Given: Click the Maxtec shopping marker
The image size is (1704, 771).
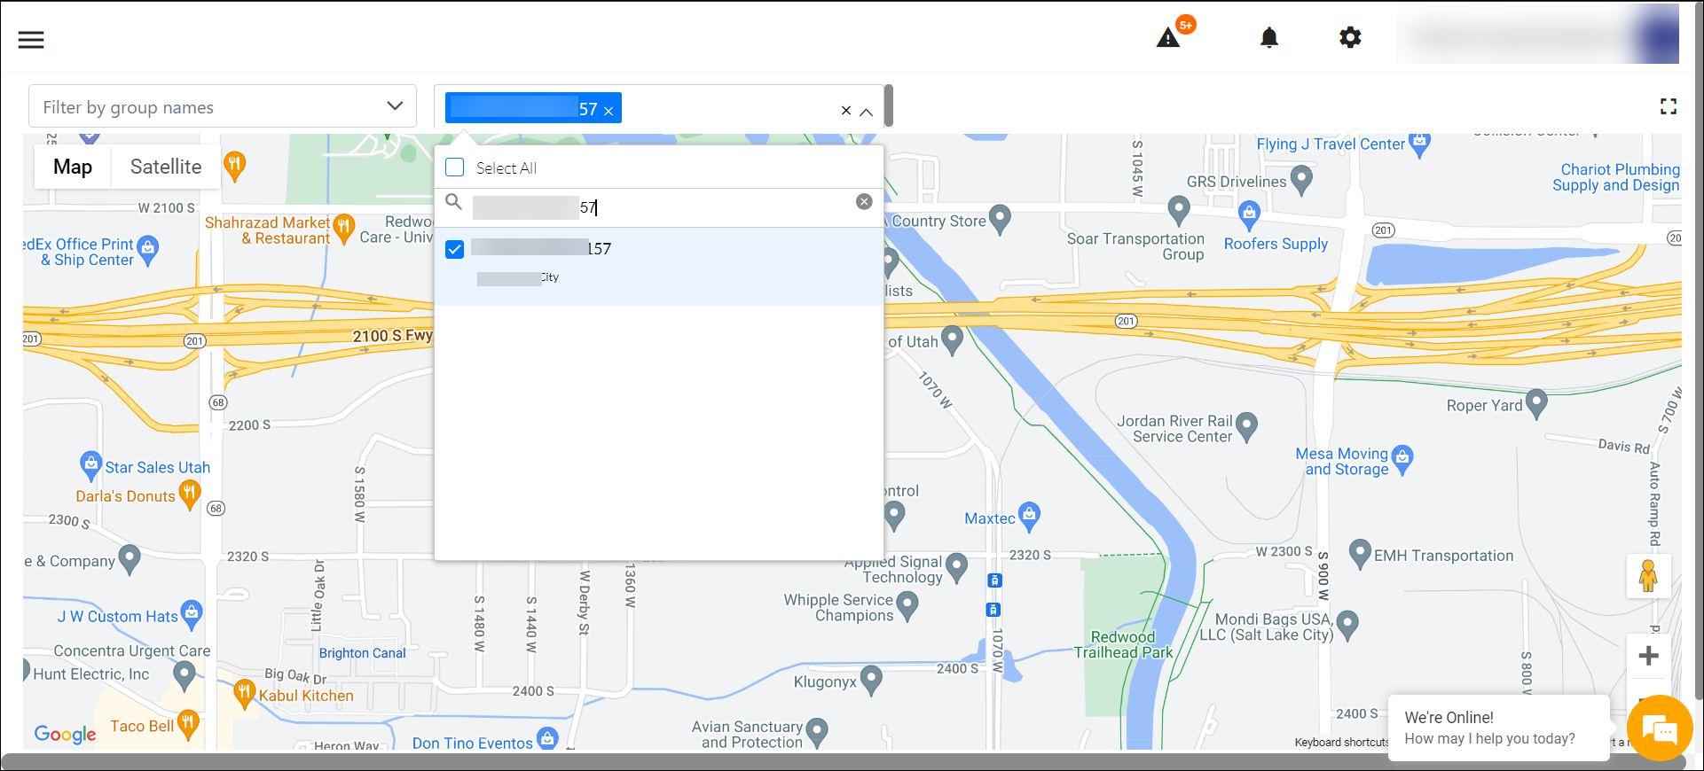Looking at the screenshot, I should [x=1029, y=517].
